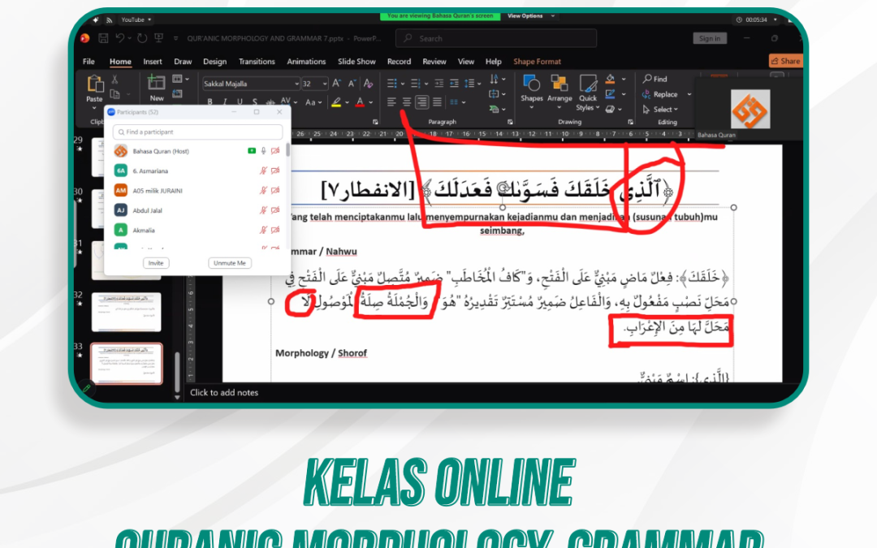Click Increase Font Size icon

click(336, 84)
